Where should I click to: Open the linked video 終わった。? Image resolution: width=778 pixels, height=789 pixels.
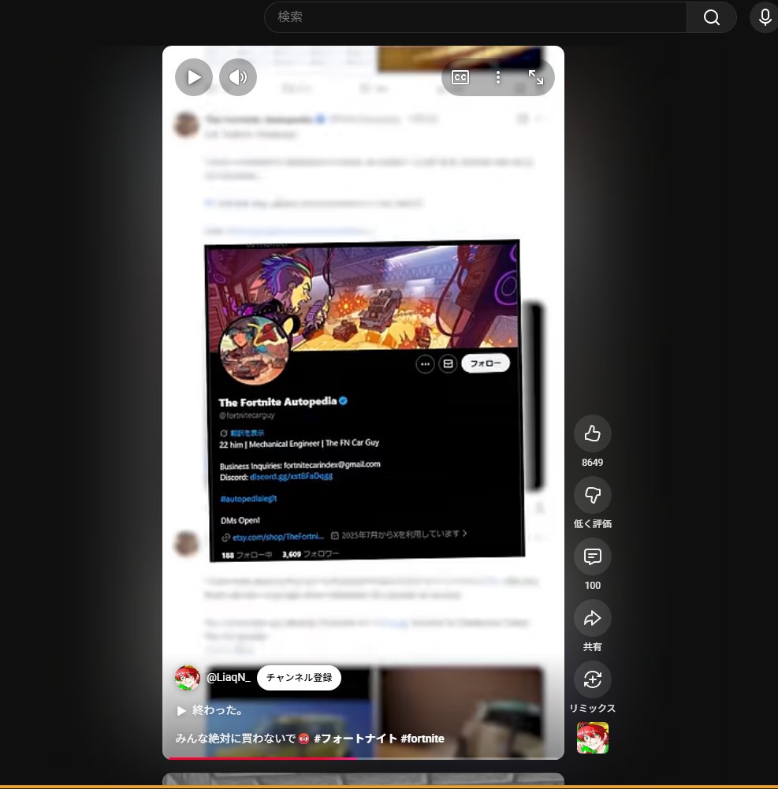[x=210, y=710]
